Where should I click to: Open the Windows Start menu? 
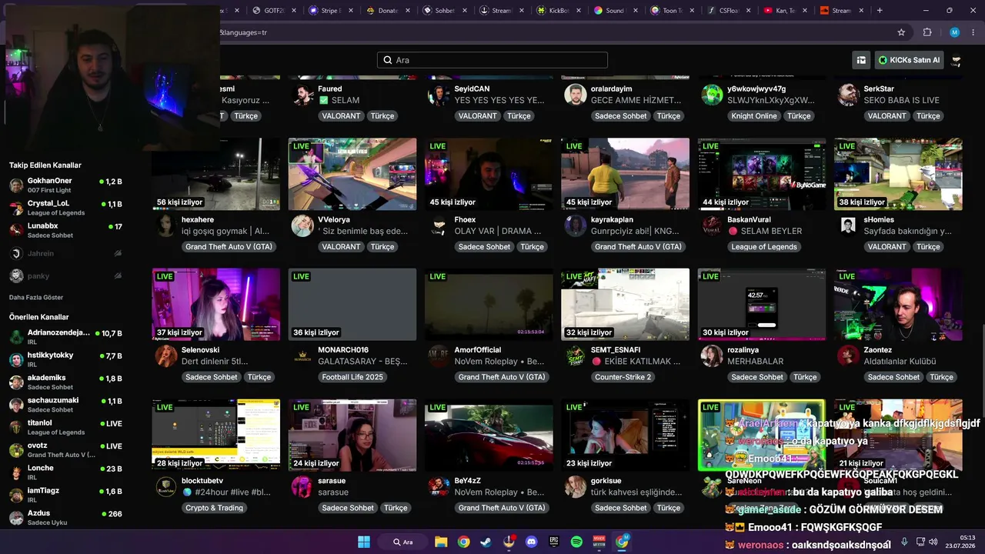363,542
